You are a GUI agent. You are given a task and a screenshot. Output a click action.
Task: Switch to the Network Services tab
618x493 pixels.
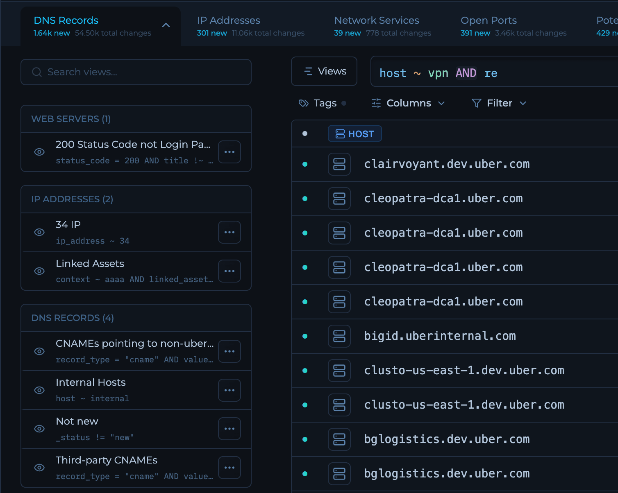click(382, 26)
